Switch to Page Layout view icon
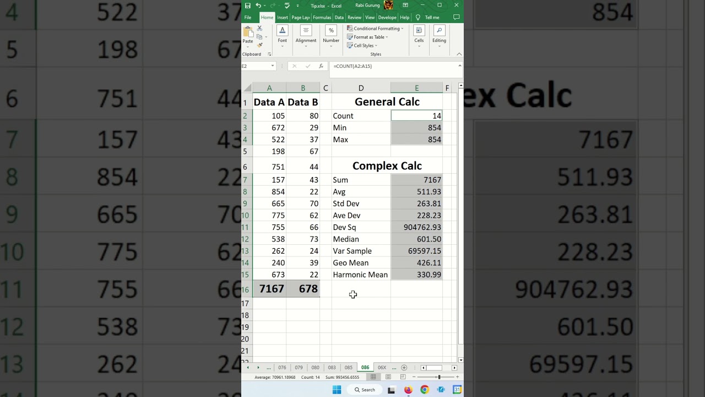Viewport: 705px width, 397px height. (x=388, y=377)
